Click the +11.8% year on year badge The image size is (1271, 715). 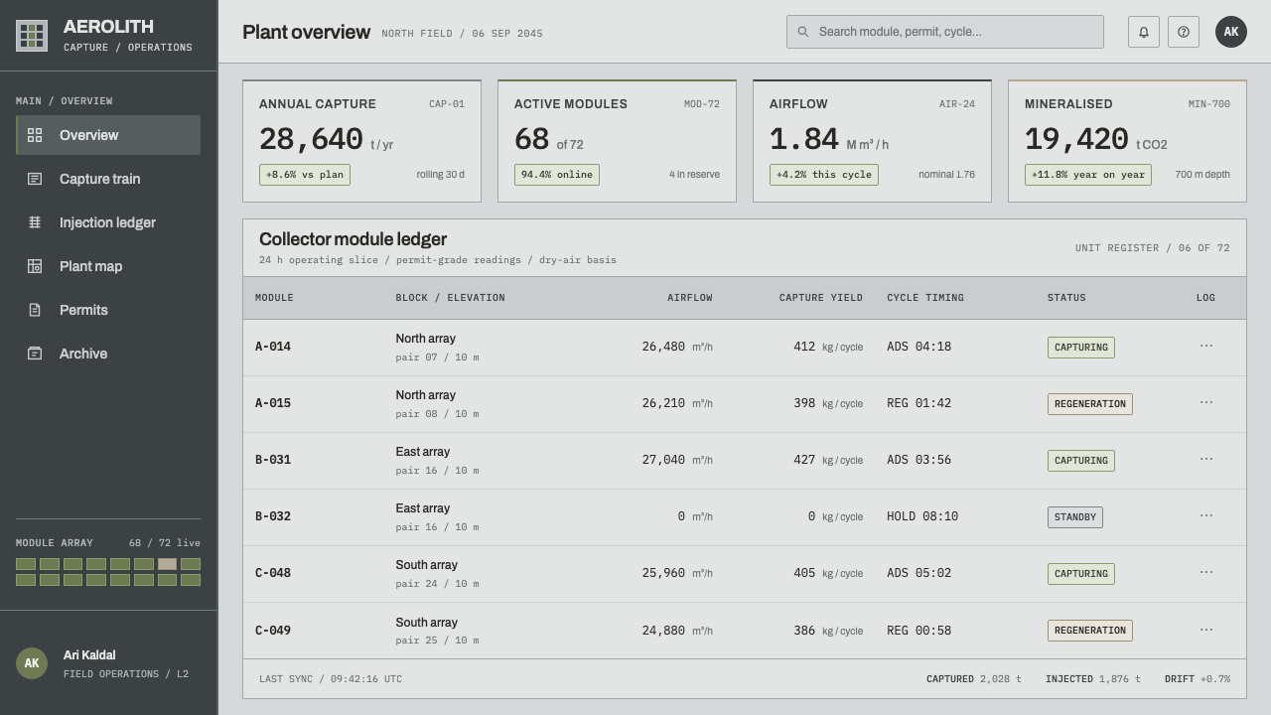pyautogui.click(x=1088, y=175)
